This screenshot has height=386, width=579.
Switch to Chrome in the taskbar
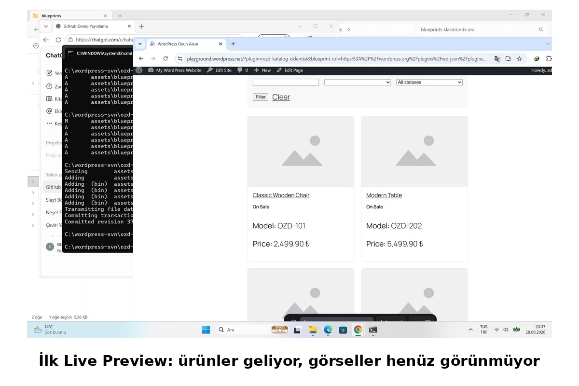[358, 330]
